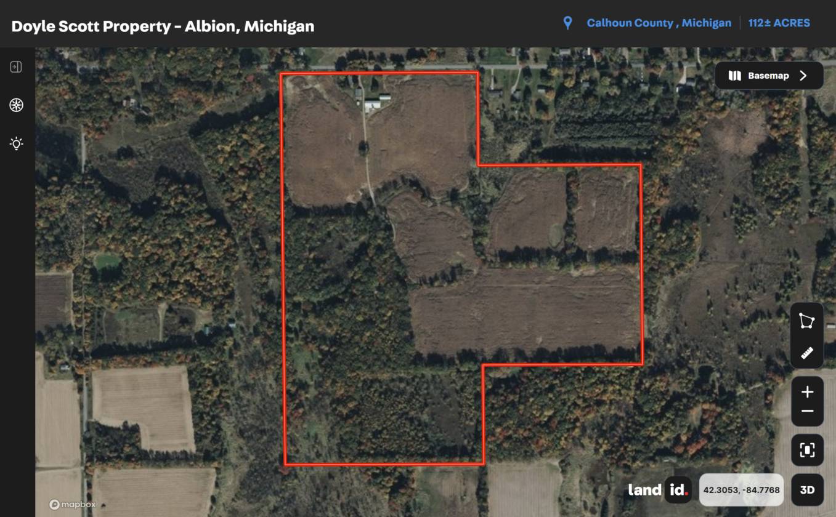Expand Basemap options via chevron arrow
The height and width of the screenshot is (517, 836).
[x=803, y=76]
